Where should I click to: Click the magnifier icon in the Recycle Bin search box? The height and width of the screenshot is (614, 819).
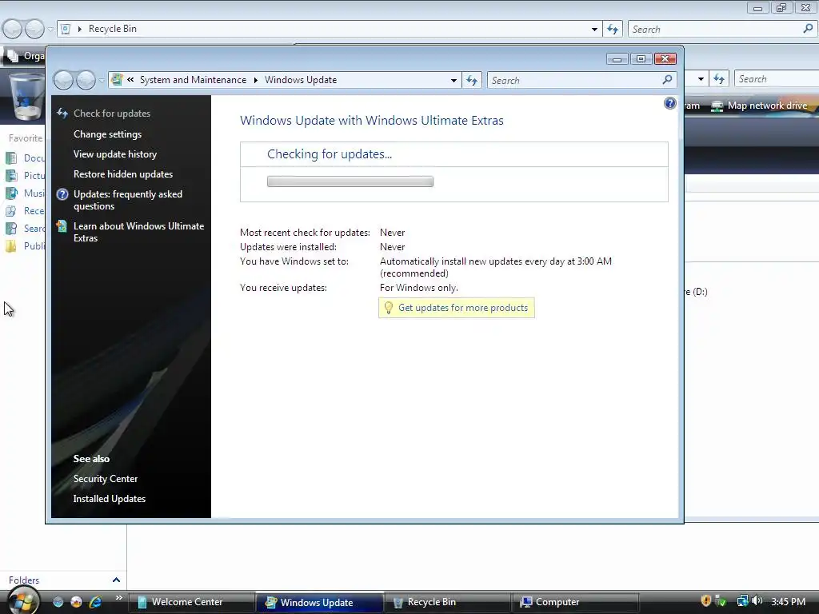pos(808,29)
